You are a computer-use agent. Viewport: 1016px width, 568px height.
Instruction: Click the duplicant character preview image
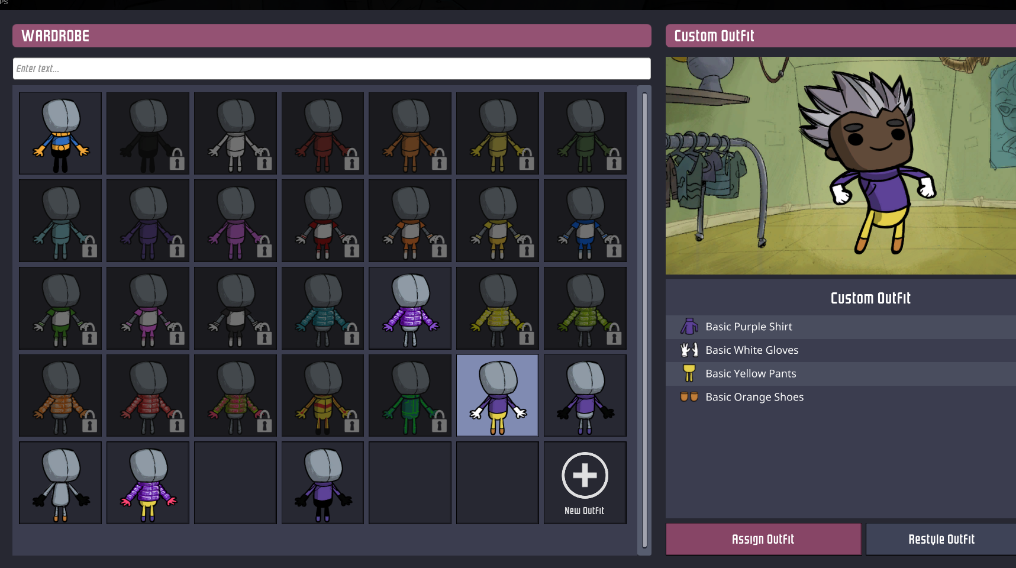[841, 166]
